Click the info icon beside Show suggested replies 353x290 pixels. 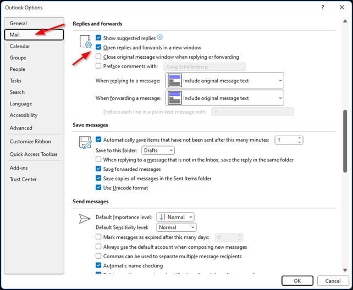160,37
